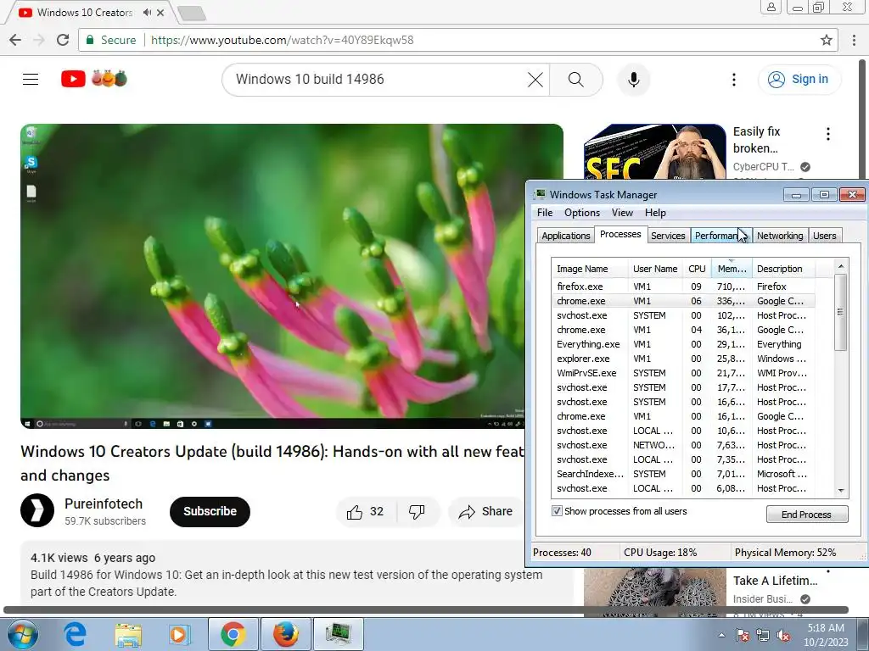869x651 pixels.
Task: Go back in Chrome browser
Action: (15, 40)
